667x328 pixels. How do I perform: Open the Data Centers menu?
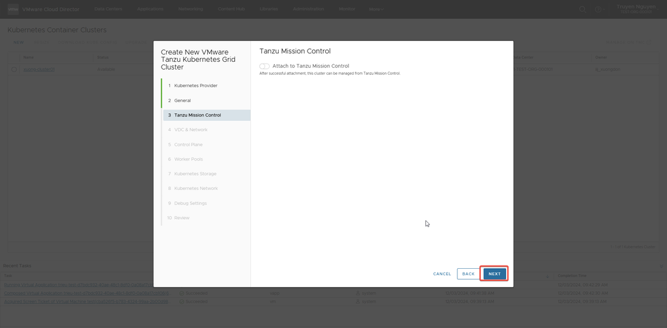point(108,9)
